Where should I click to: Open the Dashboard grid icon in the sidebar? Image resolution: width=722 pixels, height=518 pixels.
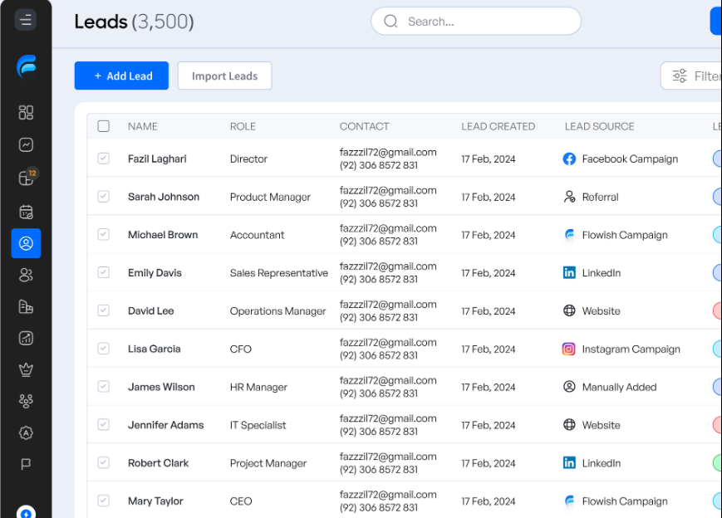tap(26, 112)
